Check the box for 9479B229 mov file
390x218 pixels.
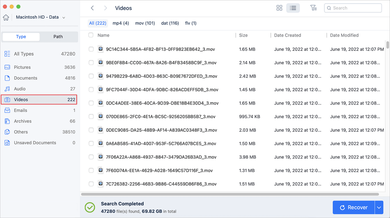coord(91,76)
